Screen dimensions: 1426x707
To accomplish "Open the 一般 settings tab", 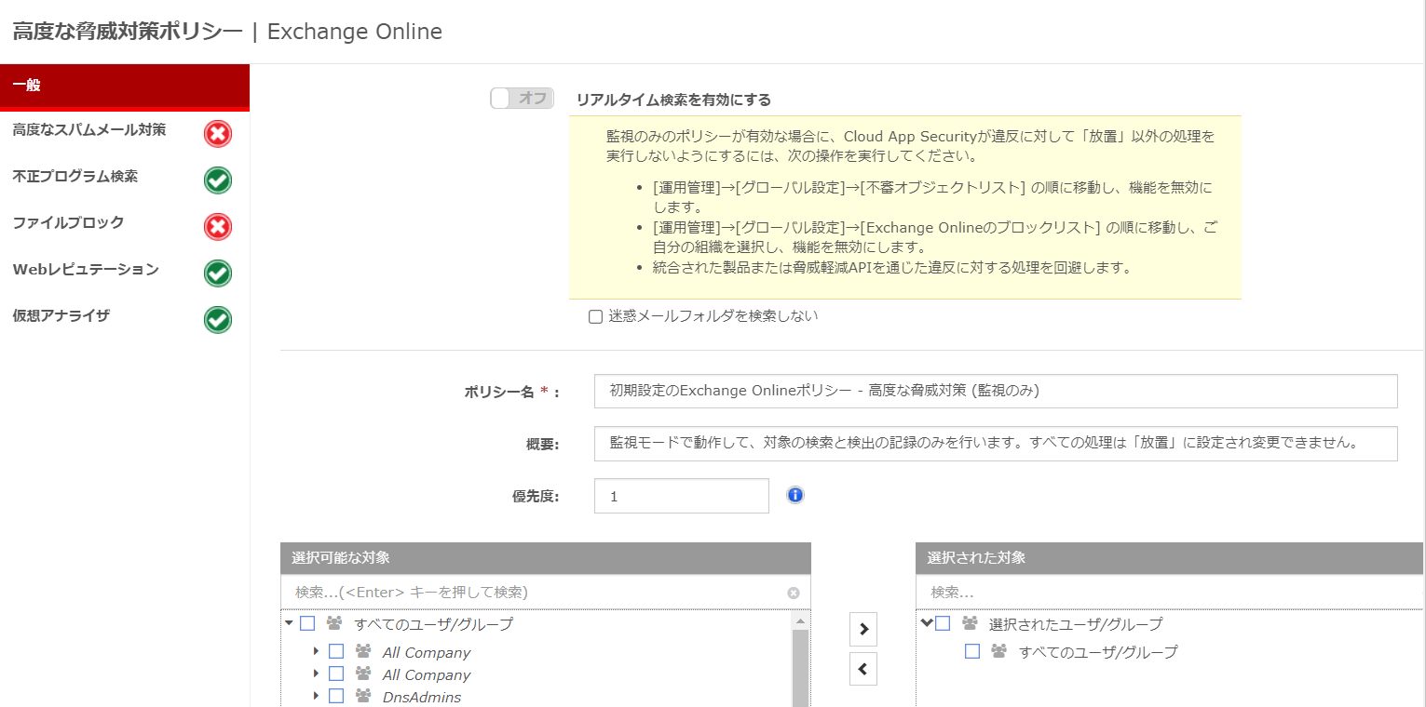I will (125, 86).
